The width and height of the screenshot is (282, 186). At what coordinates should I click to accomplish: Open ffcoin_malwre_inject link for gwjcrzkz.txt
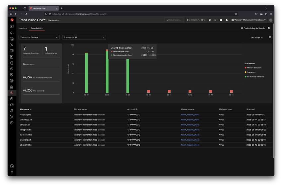click(190, 140)
